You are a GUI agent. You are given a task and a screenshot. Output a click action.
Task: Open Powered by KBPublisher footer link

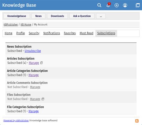(x=16, y=120)
